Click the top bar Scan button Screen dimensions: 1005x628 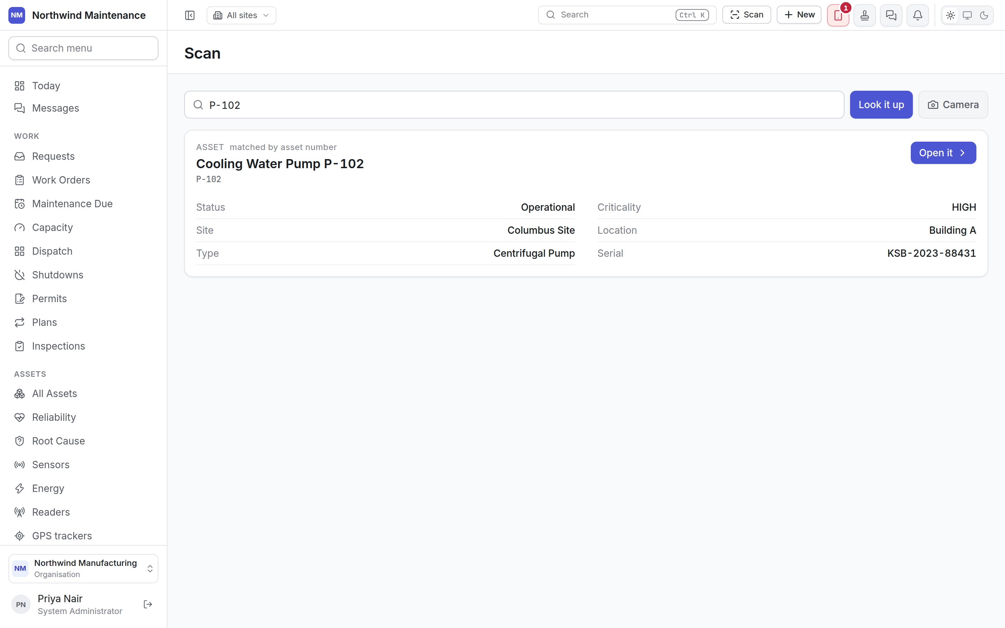click(x=747, y=15)
